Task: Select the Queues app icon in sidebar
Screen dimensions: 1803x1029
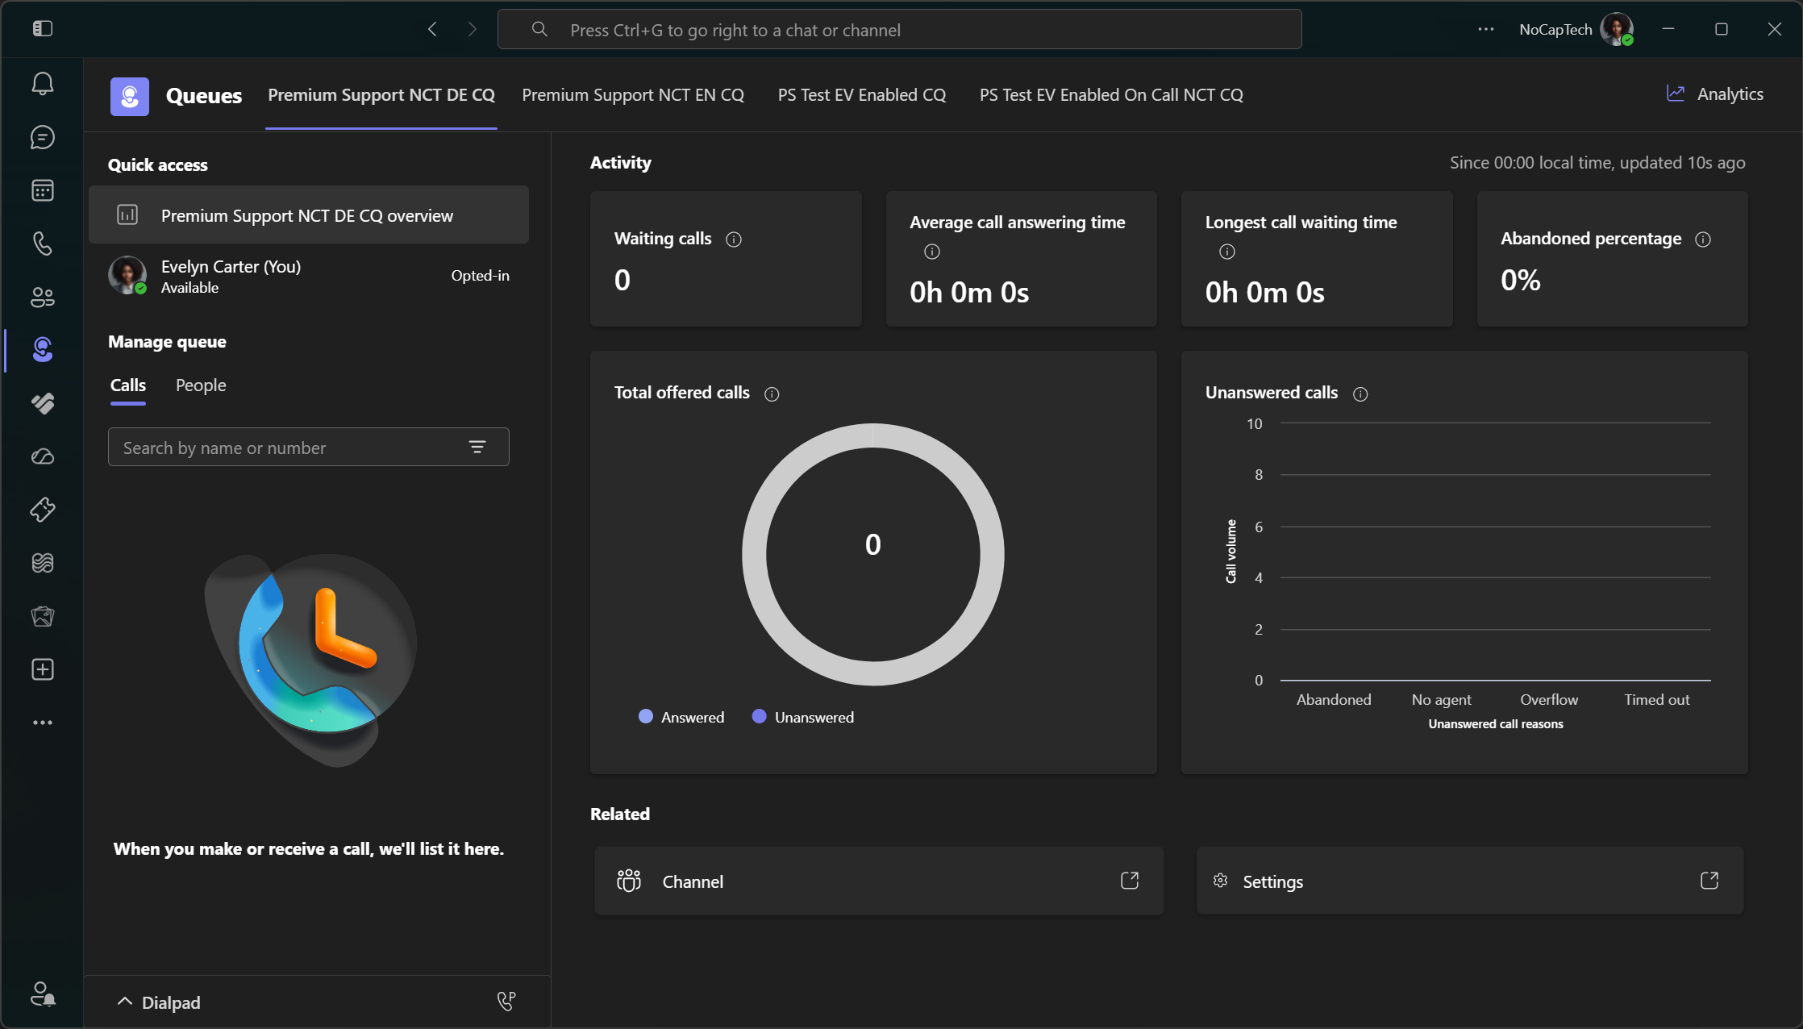Action: (x=43, y=350)
